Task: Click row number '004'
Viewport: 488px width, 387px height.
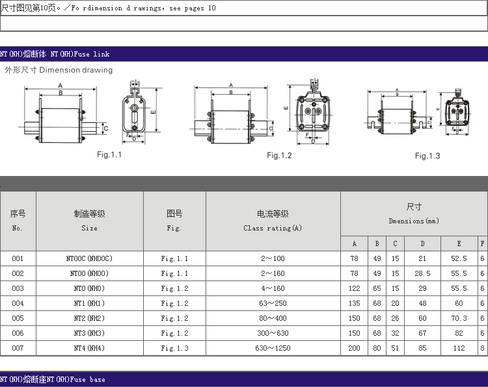Action: click(18, 303)
